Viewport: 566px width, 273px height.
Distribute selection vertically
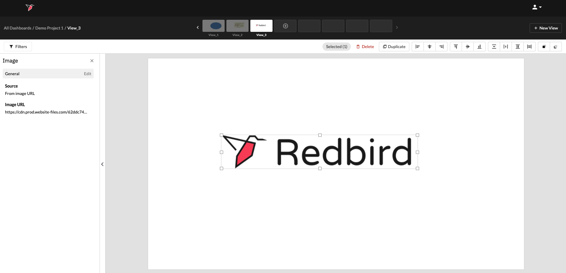pyautogui.click(x=494, y=47)
